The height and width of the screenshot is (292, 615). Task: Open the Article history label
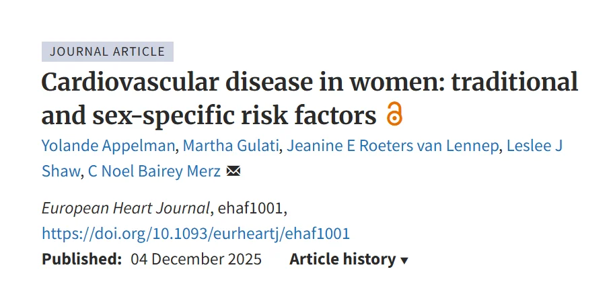342,259
